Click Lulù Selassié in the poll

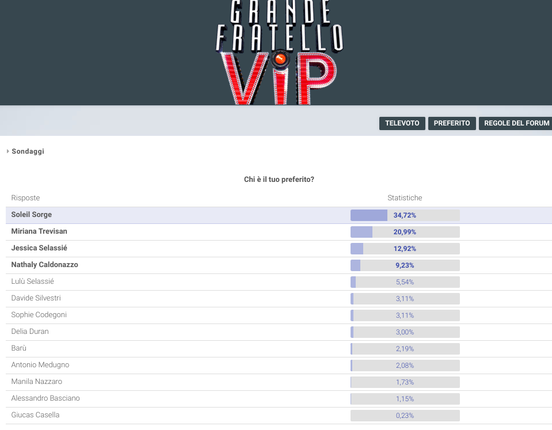[x=33, y=281]
